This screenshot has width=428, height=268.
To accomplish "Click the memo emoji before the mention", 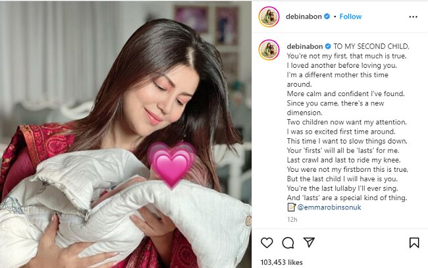I will coord(292,207).
